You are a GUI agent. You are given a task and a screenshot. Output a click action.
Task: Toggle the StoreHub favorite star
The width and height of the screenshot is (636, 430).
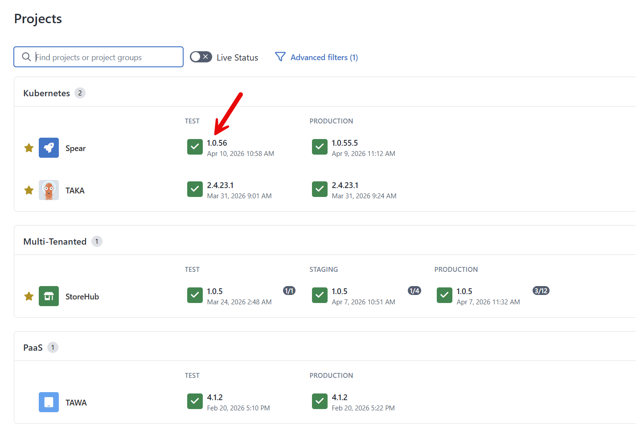(x=29, y=296)
